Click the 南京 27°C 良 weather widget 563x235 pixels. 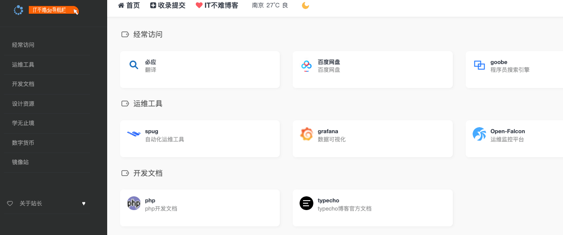pos(270,6)
